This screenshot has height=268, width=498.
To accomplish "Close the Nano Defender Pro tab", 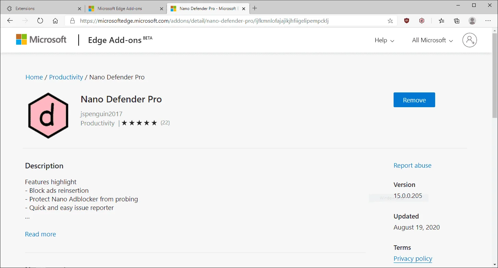I will 243,9.
